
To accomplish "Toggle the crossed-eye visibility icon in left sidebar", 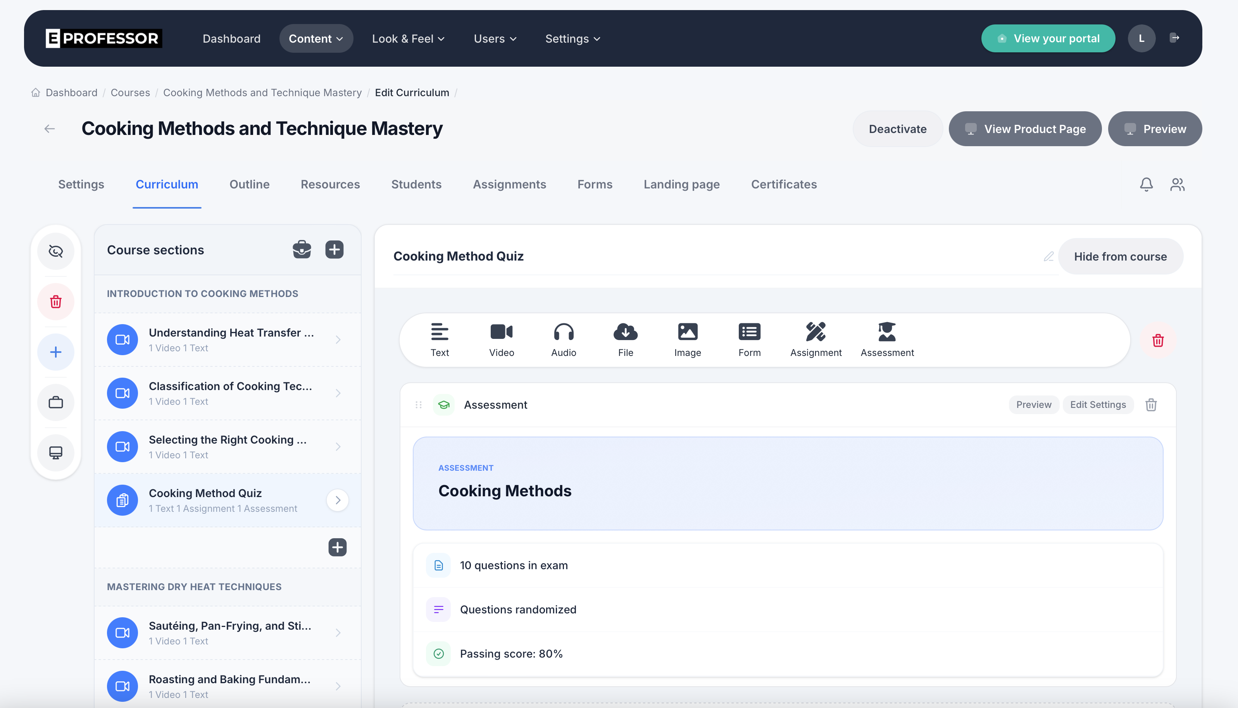I will coord(55,251).
